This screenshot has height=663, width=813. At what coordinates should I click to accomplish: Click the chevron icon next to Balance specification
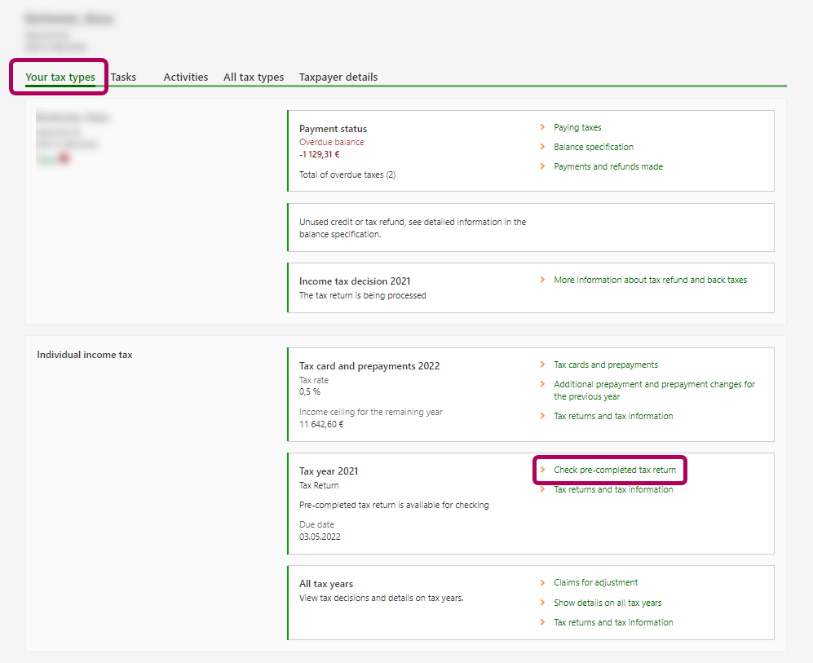coord(543,147)
